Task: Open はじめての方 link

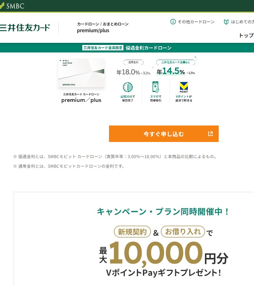Action: 242,22
